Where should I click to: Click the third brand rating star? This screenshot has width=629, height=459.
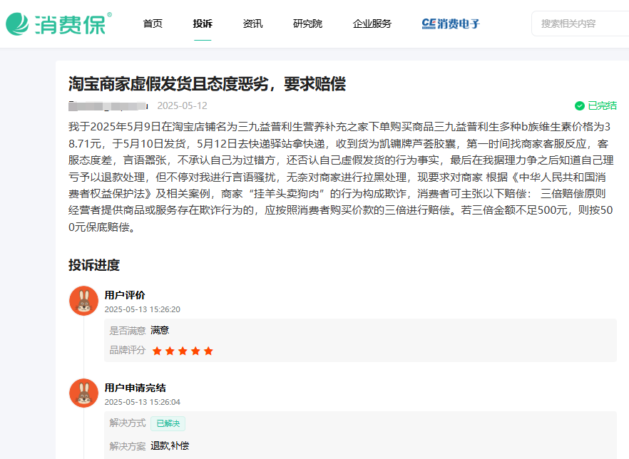coord(183,351)
